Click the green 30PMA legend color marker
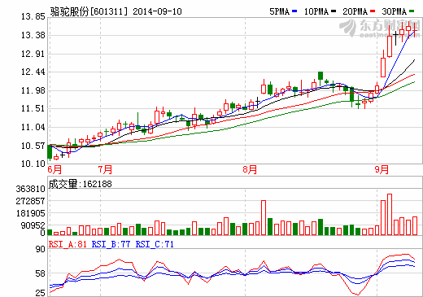Image resolution: width=423 pixels, height=297 pixels. click(x=412, y=11)
